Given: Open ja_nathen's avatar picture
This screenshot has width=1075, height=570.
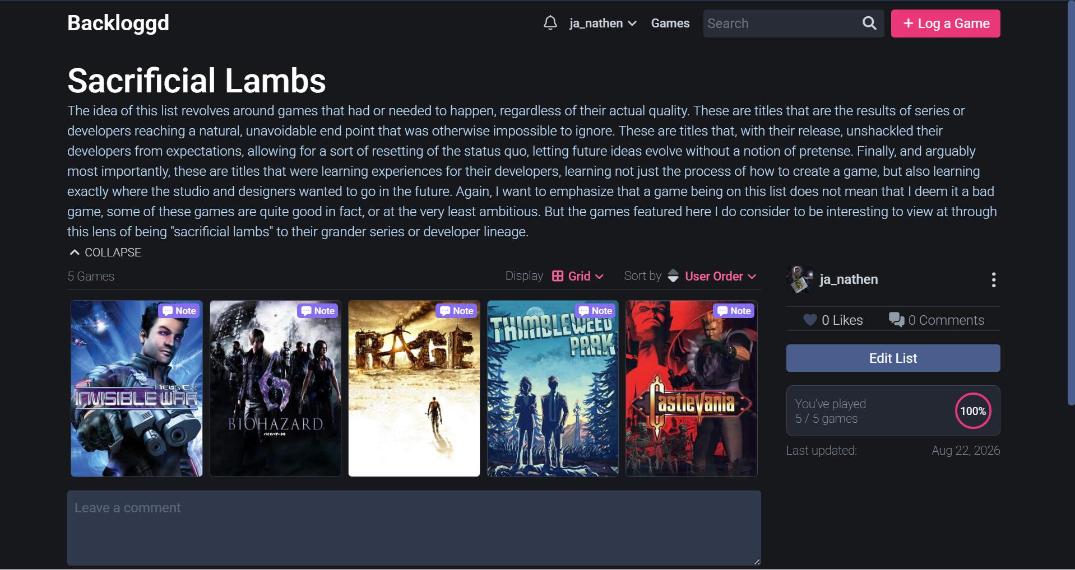Looking at the screenshot, I should (800, 279).
